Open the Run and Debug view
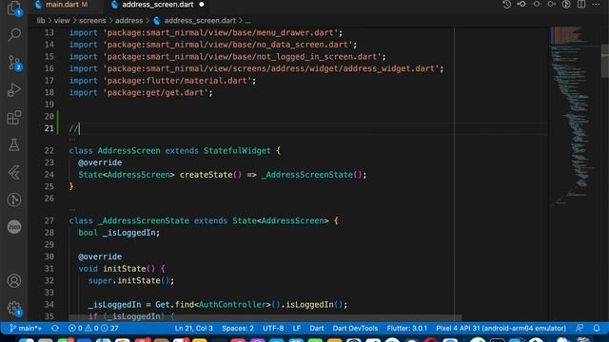Screen dimensions: 609x342 point(14,90)
